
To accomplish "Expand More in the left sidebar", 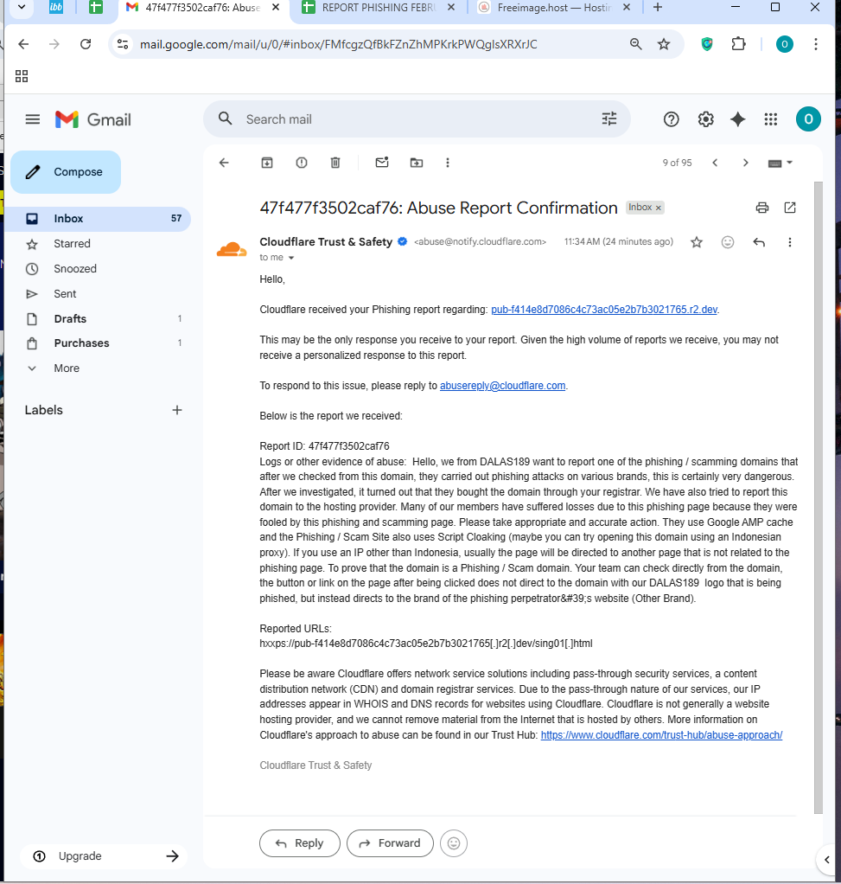I will pos(67,368).
